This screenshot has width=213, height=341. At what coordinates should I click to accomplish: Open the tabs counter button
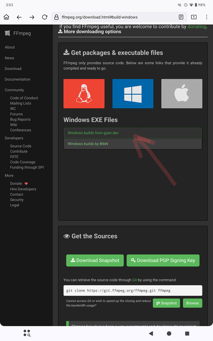(194, 17)
